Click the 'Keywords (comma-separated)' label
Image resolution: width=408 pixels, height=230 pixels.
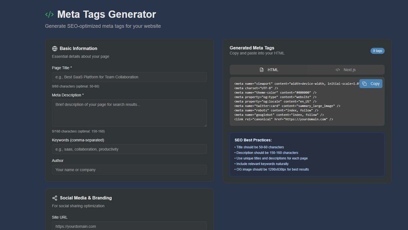click(78, 140)
